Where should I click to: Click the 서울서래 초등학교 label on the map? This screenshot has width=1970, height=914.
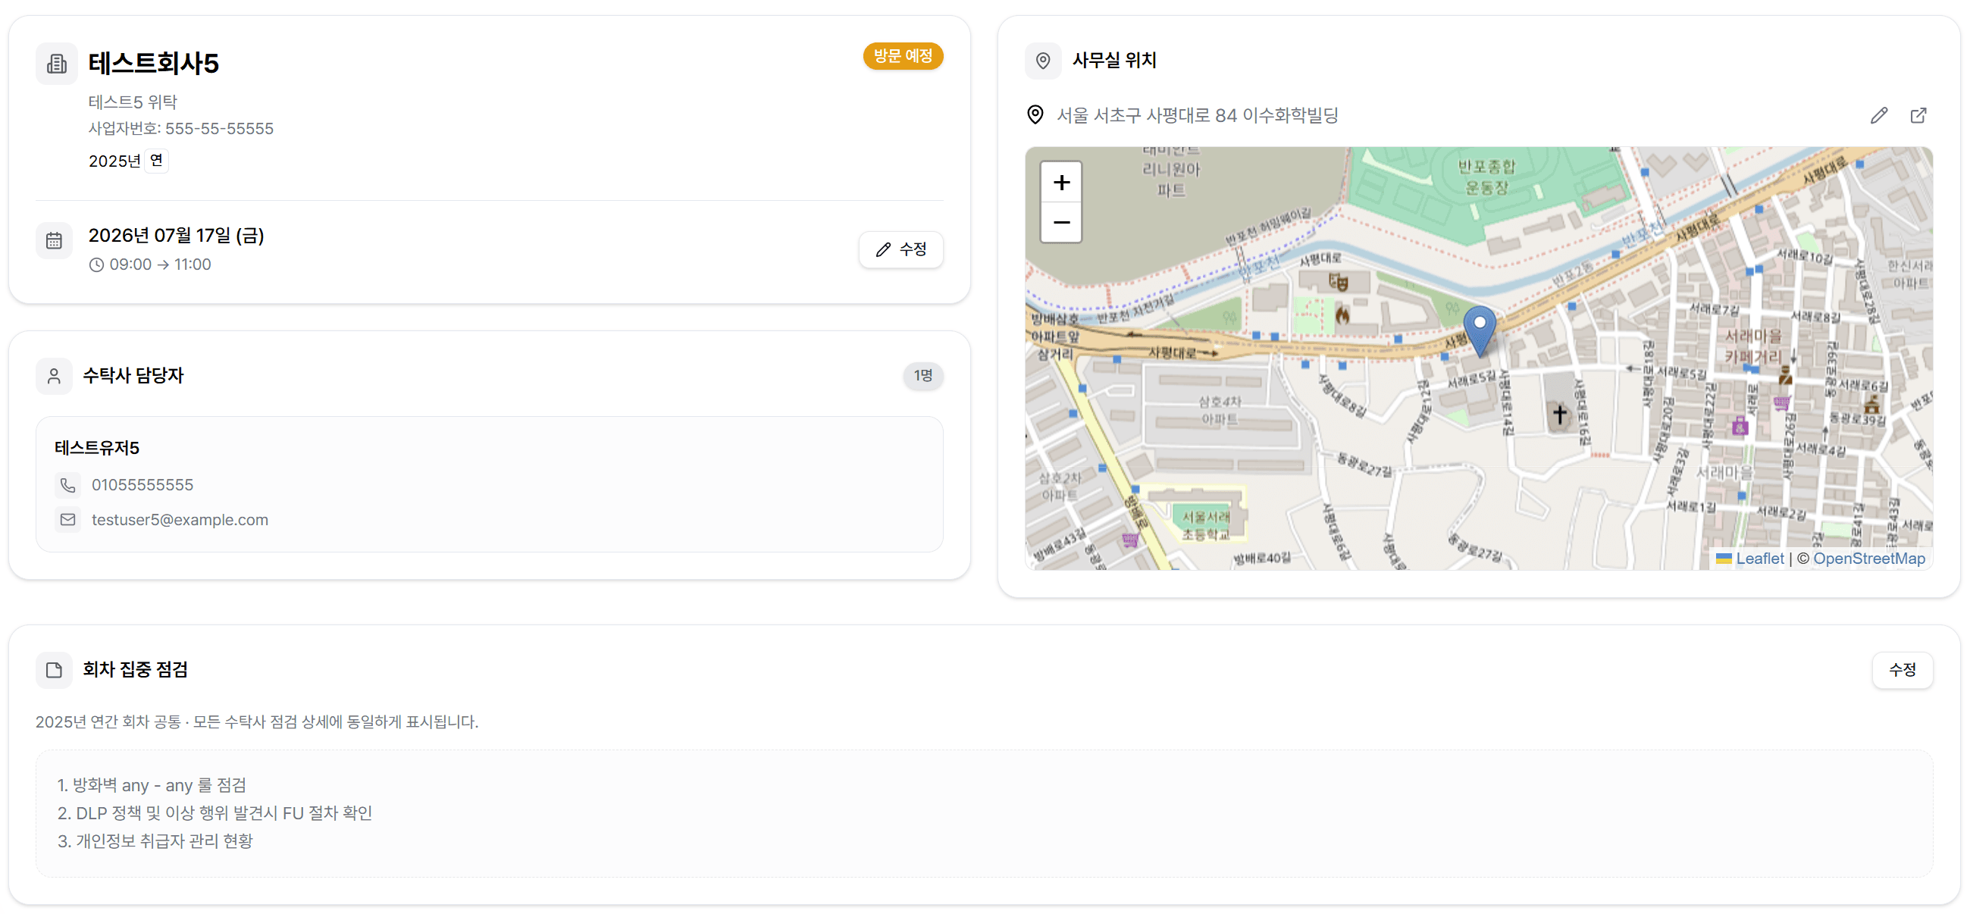1206,525
